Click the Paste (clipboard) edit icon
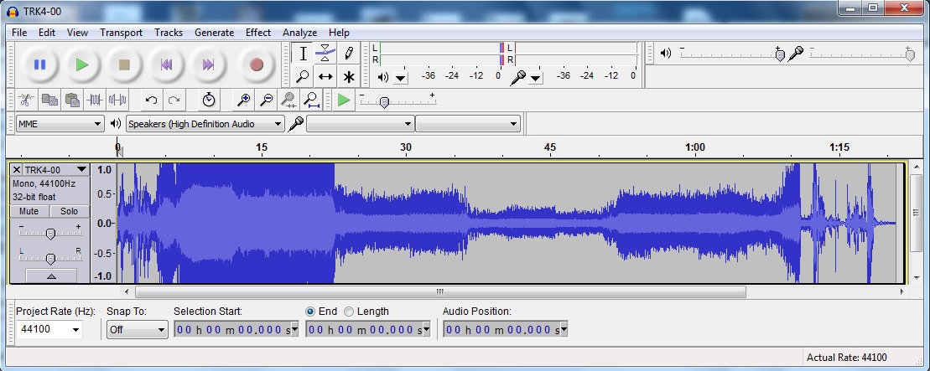930x371 pixels. tap(72, 100)
